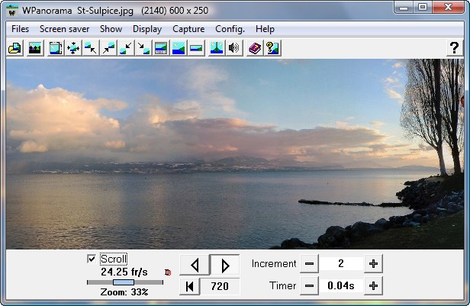
Task: Move window to top-right corner icon
Action: pos(108,48)
